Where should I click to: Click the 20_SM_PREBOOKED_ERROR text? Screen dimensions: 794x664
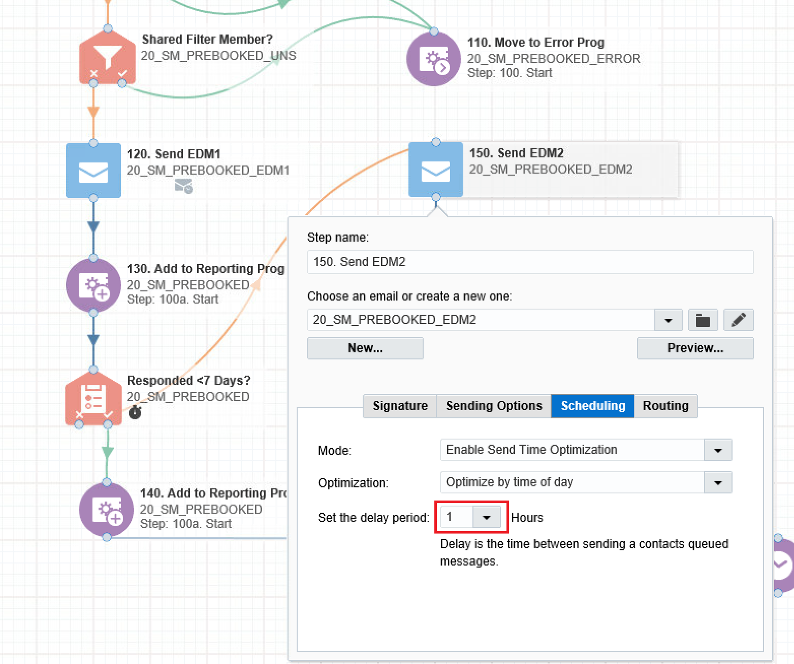pos(554,59)
